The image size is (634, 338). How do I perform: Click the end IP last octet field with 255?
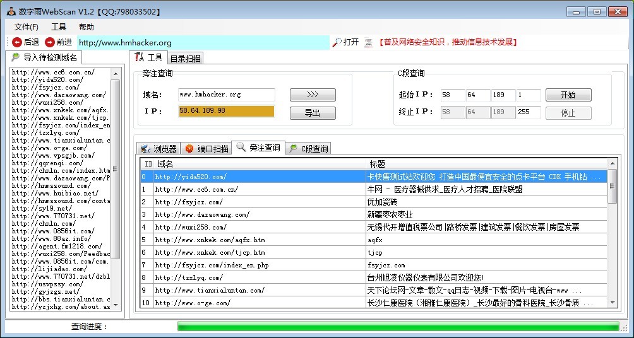529,112
